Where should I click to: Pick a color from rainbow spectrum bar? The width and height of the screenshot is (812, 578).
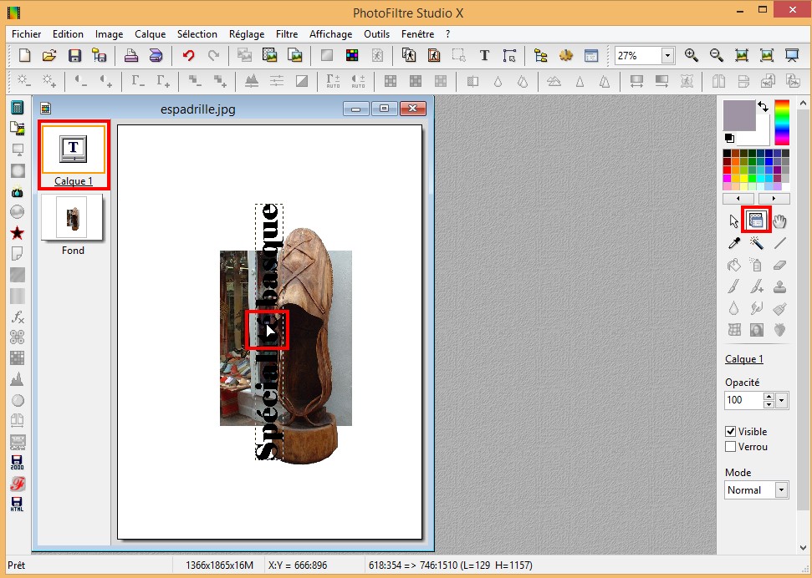(781, 123)
